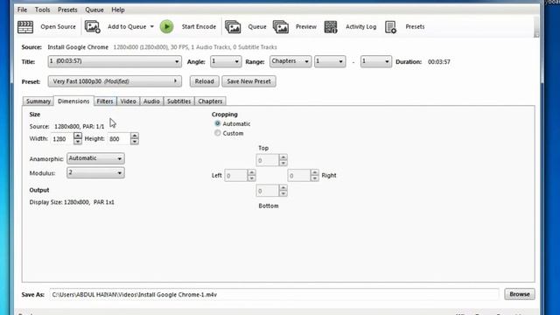
Task: Switch to the Filters tab
Action: pos(105,101)
